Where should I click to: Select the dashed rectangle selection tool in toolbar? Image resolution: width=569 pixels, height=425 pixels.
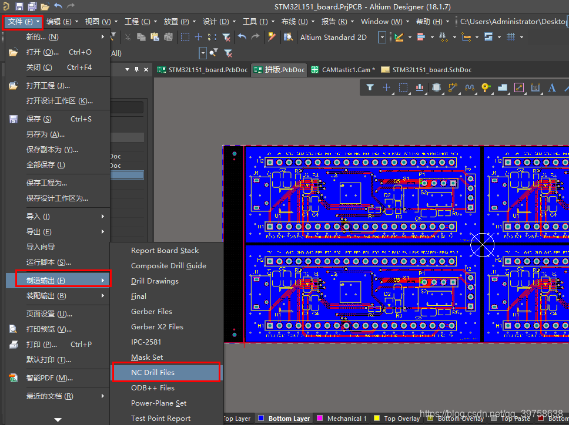point(185,37)
